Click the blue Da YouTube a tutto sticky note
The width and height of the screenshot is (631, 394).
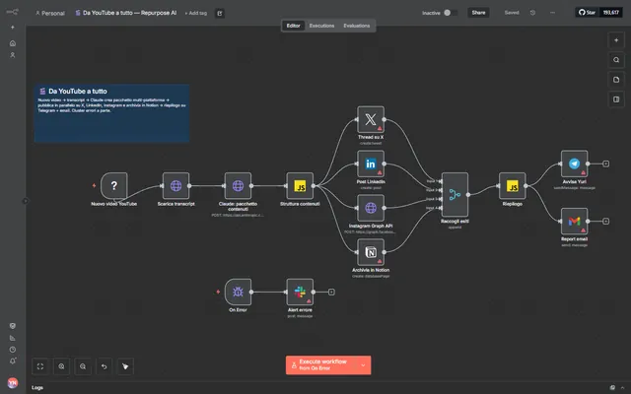111,113
